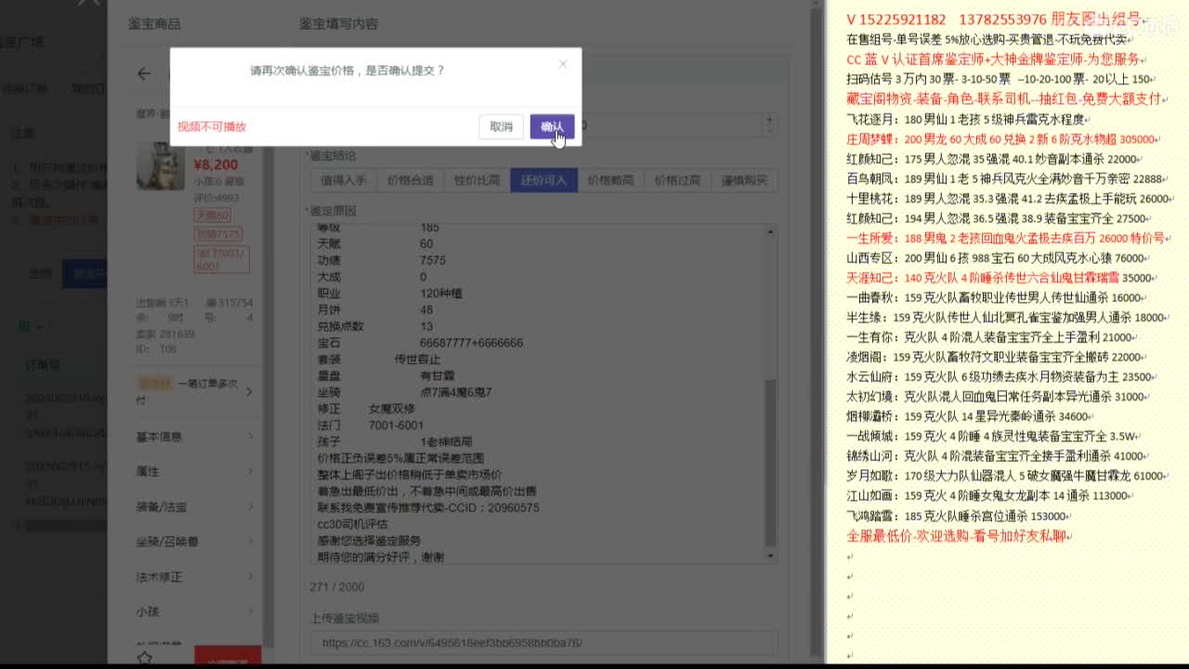Click the 天涯知己 red listing
1189x669 pixels.
[x=1000, y=278]
